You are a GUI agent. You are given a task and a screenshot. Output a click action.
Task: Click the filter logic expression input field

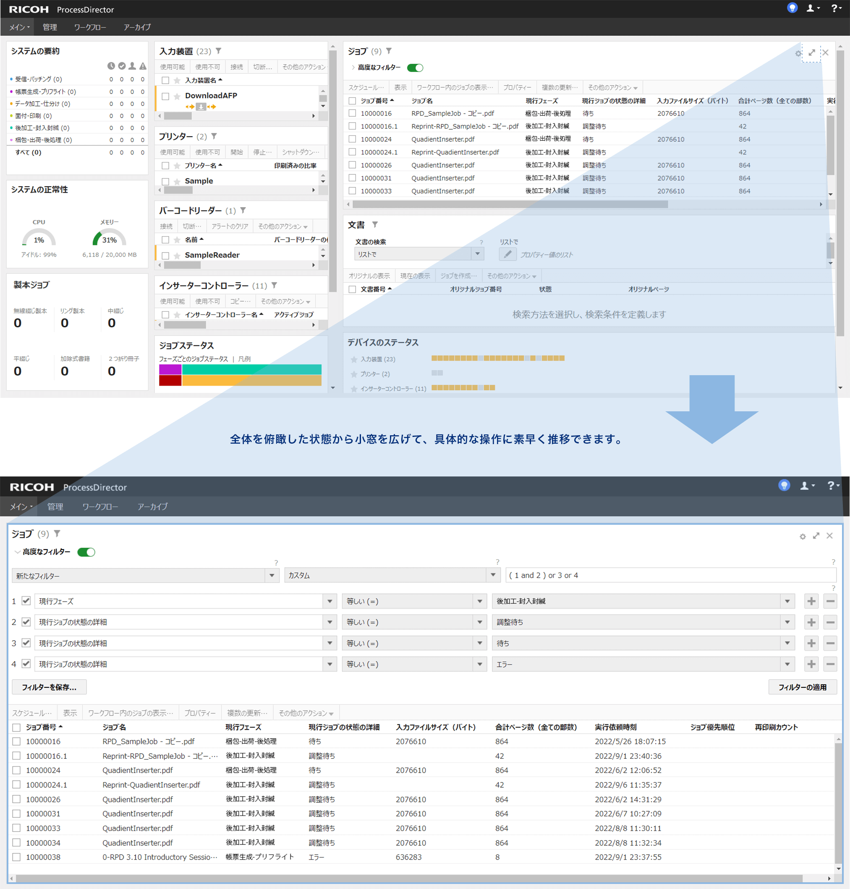[x=671, y=576]
